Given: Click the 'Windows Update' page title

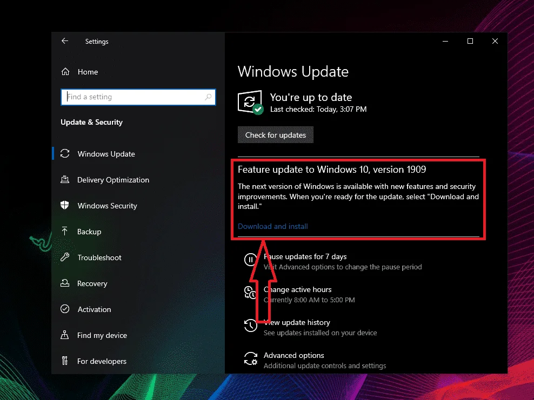Looking at the screenshot, I should click(293, 72).
